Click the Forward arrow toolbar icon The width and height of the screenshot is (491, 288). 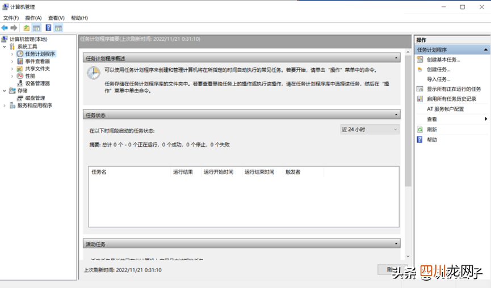(x=14, y=28)
